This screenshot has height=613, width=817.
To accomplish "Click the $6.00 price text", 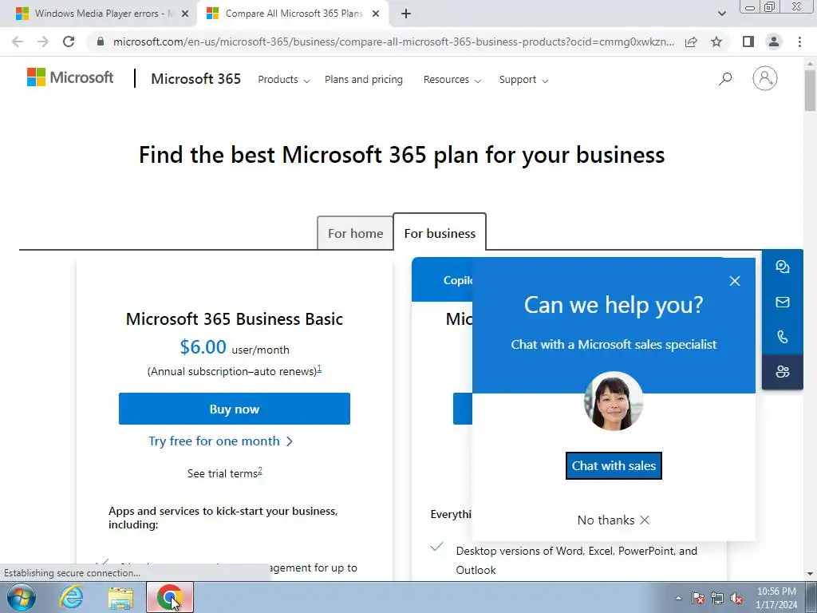I will (203, 346).
